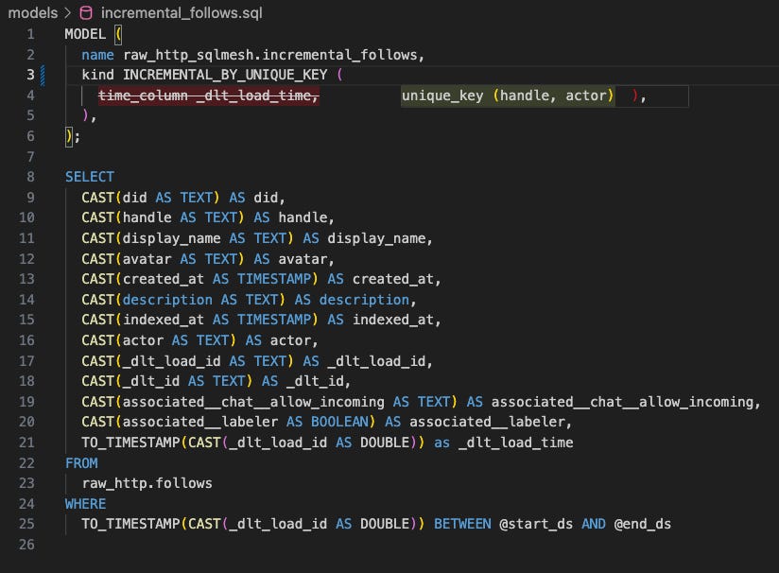The height and width of the screenshot is (573, 779).
Task: Click table name 'raw_http.follows'
Action: [x=147, y=483]
